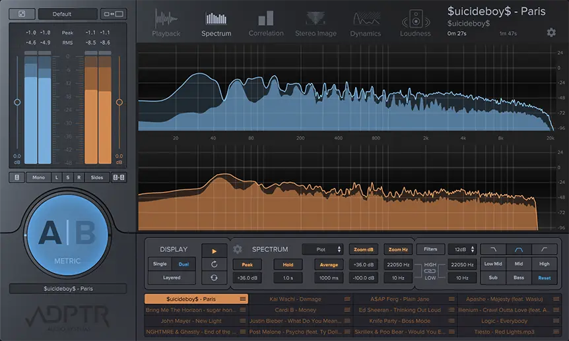
Task: Open menu icon for A$AP Ferg - Plain Jane
Action: pyautogui.click(x=452, y=299)
